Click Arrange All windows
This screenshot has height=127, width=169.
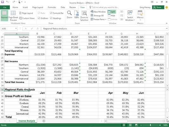pyautogui.click(x=97, y=16)
